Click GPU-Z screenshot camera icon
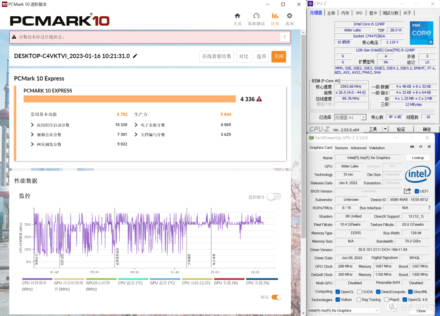Image resolution: width=440 pixels, height=316 pixels. [x=412, y=146]
